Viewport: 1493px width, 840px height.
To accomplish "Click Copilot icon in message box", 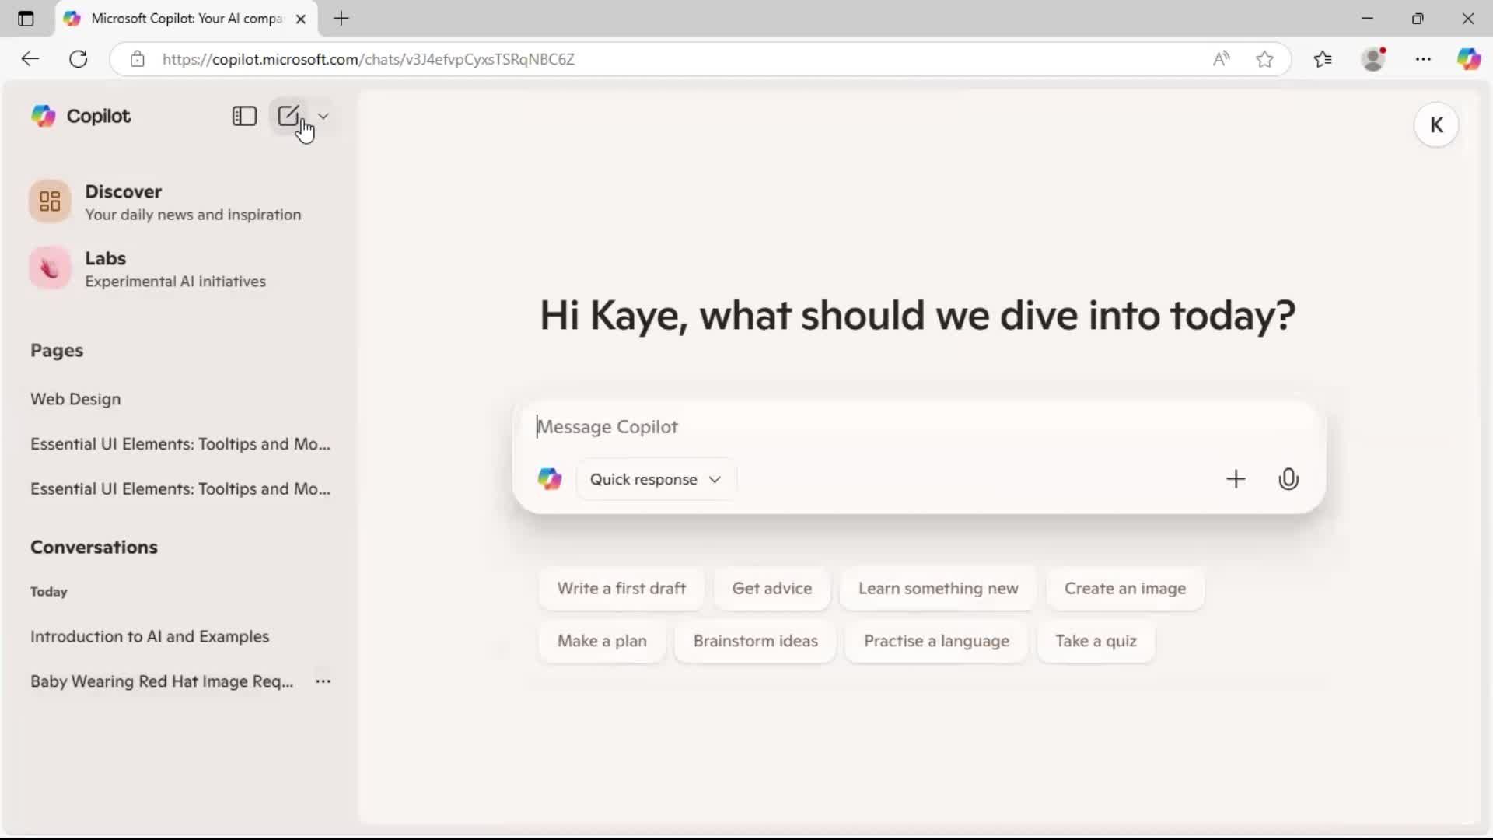I will 550,479.
